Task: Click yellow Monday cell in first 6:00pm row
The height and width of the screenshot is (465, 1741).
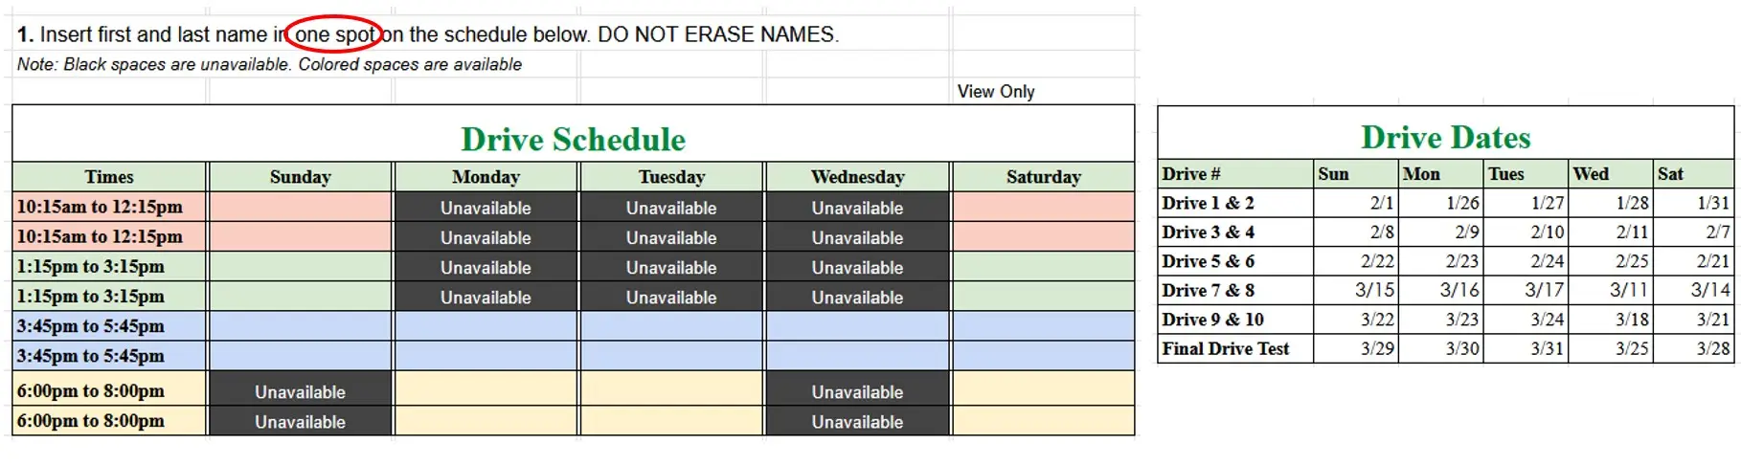Action: [x=486, y=390]
